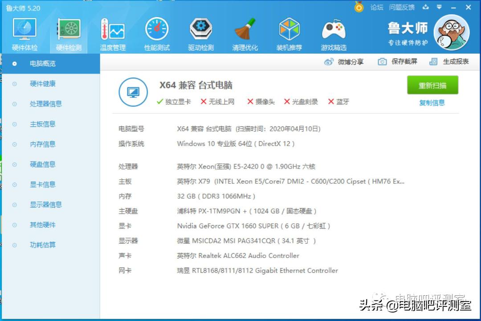
Task: Open the 装机推荐 build recommendation icon
Action: point(289,31)
